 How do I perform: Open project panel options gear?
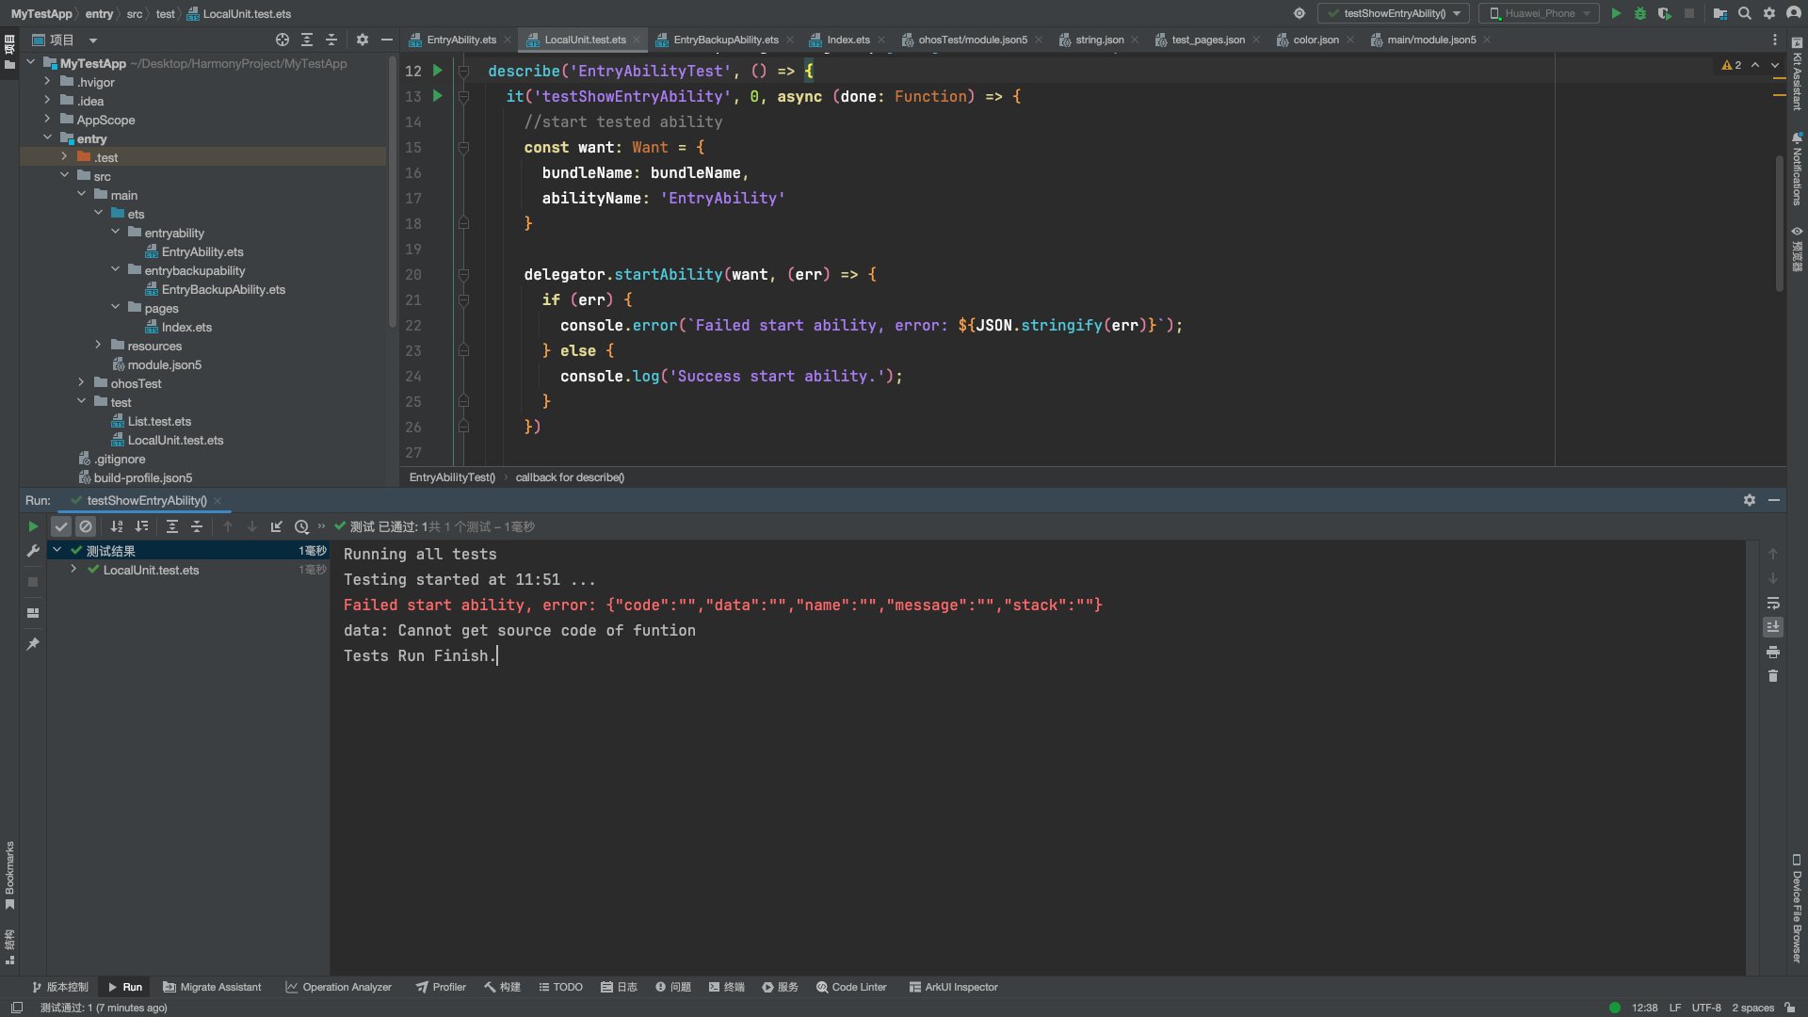tap(363, 40)
